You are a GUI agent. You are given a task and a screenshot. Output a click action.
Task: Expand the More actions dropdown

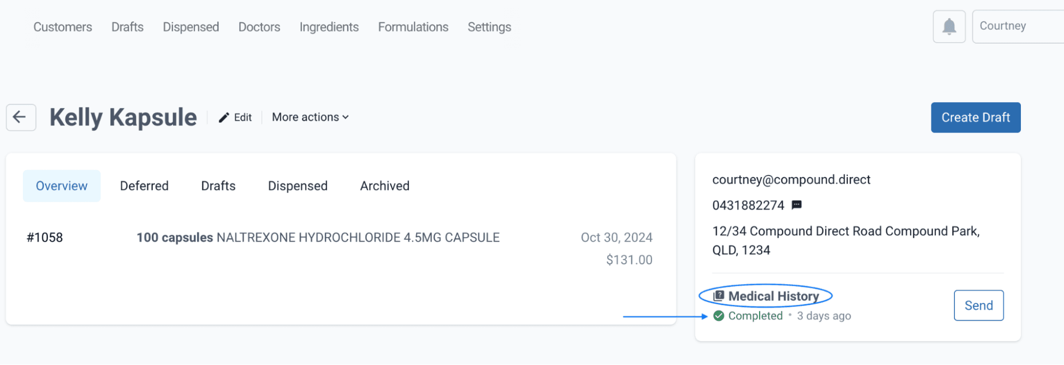[x=310, y=117]
